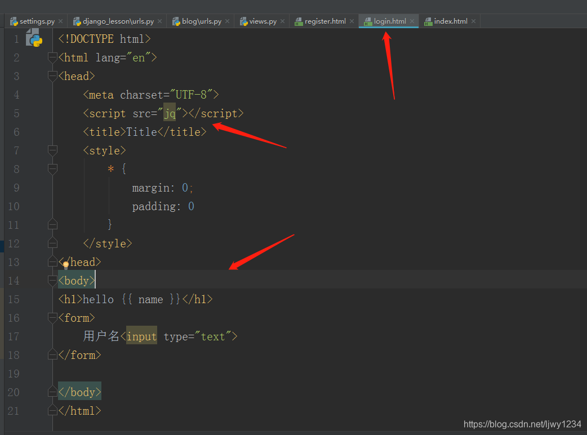587x435 pixels.
Task: Click the closing style fold marker line 12
Action: (x=52, y=243)
